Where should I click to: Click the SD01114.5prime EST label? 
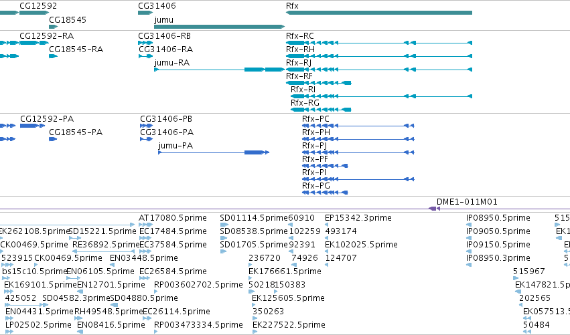(254, 218)
